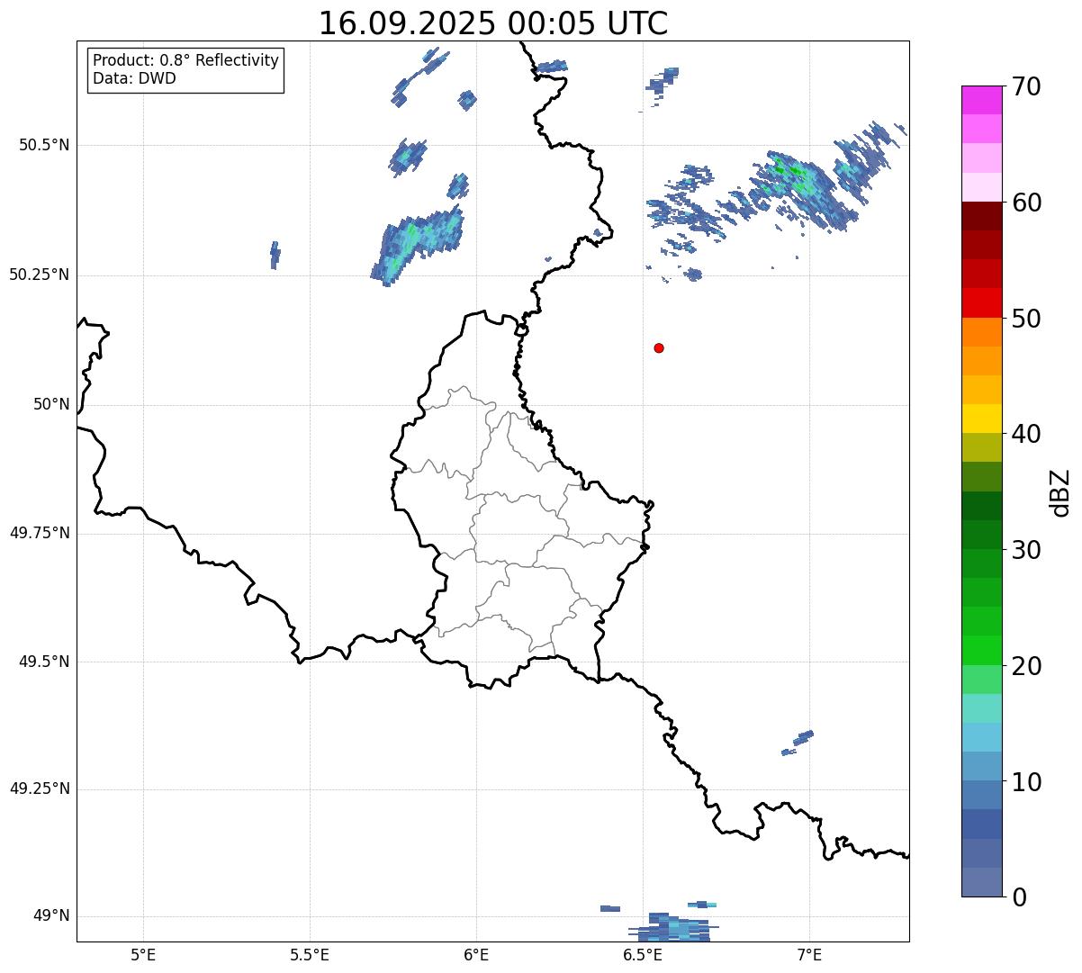Click the yellow colorbar swatch above 40 dBZ
This screenshot has height=973, width=1082.
pos(982,419)
